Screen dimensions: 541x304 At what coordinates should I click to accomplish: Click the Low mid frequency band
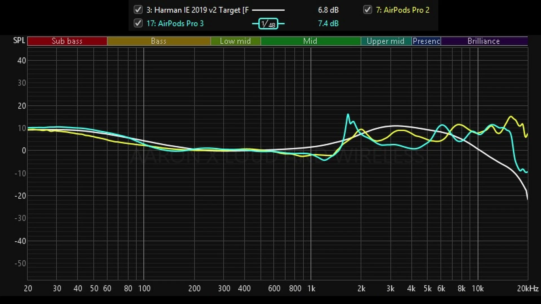pyautogui.click(x=236, y=41)
